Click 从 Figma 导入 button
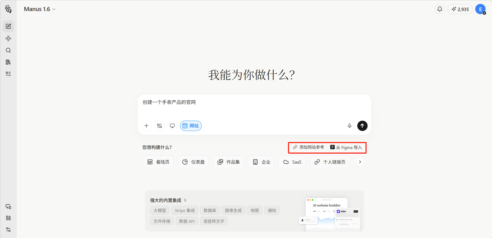The image size is (492, 238). click(x=346, y=147)
